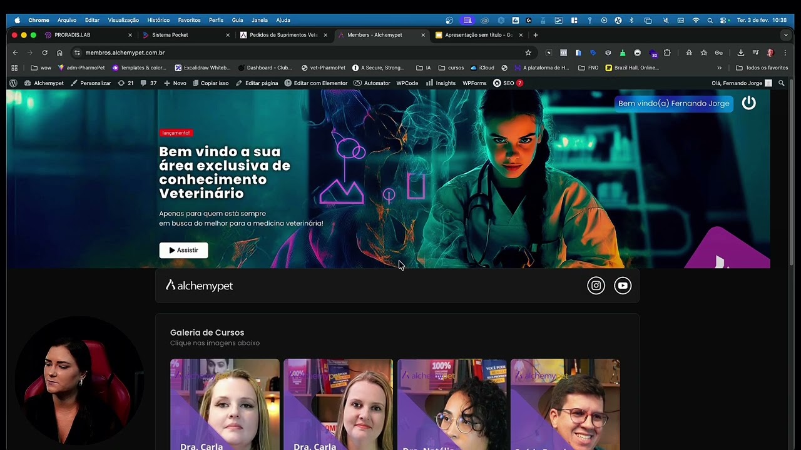Image resolution: width=801 pixels, height=450 pixels.
Task: Open the Arquivo menu
Action: click(x=67, y=20)
